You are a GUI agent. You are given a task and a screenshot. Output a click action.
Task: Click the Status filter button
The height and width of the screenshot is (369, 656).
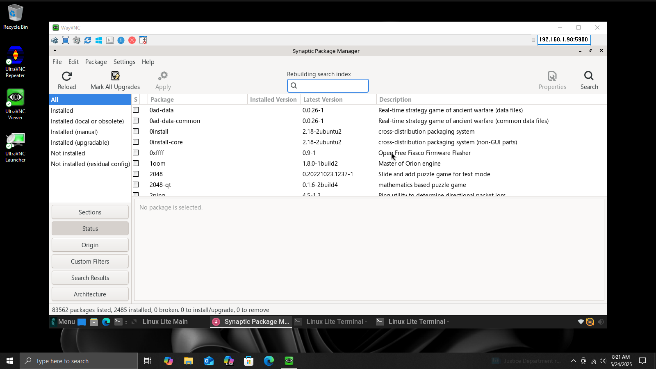click(90, 228)
